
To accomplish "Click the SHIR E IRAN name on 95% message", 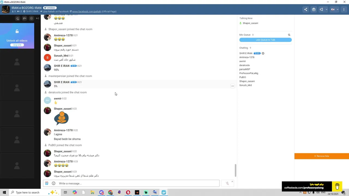I will 62,66.
